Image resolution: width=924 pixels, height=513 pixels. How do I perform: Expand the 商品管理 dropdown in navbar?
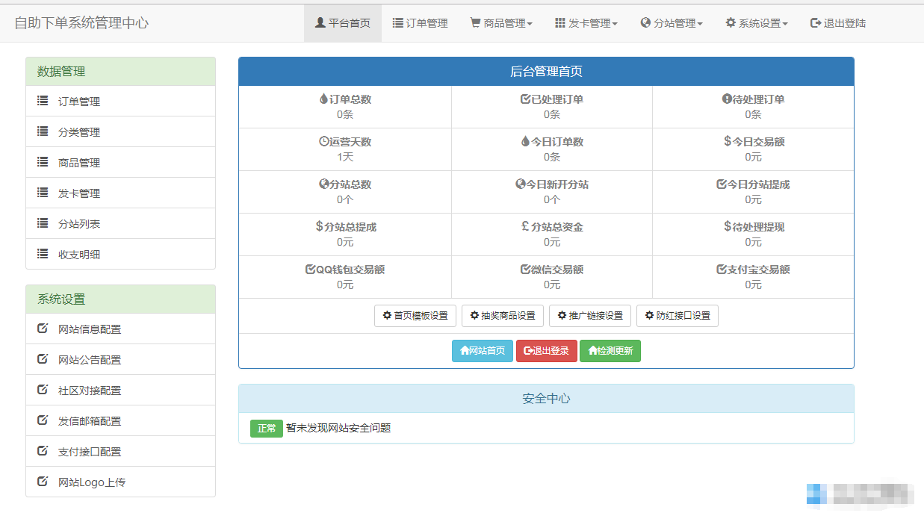500,23
